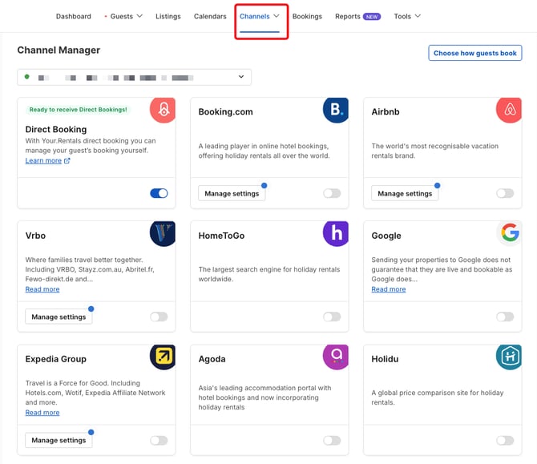Click the Channels menu label

click(254, 17)
